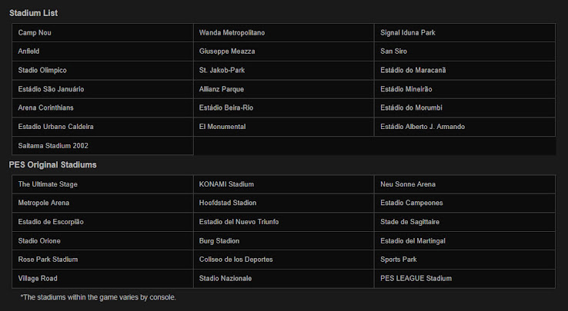This screenshot has height=311, width=568.
Task: Select Wanda Metropolitano in the stadium list
Action: (x=284, y=32)
